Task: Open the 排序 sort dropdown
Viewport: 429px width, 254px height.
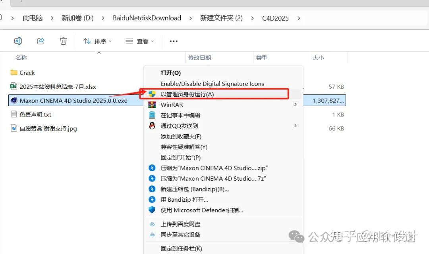Action: 97,41
